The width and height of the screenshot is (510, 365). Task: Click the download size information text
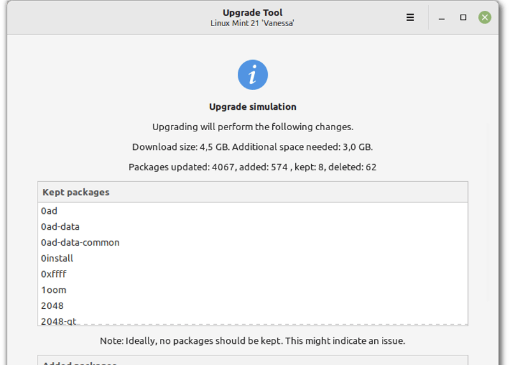coord(252,147)
